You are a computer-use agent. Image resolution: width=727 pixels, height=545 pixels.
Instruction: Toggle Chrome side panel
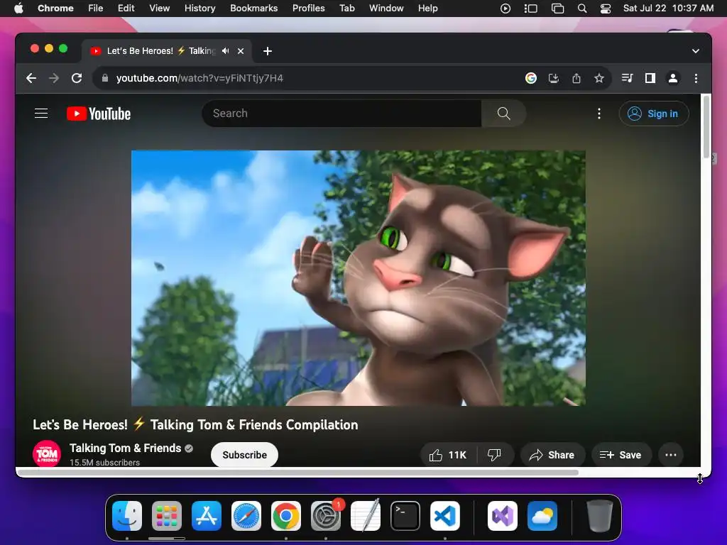point(650,78)
